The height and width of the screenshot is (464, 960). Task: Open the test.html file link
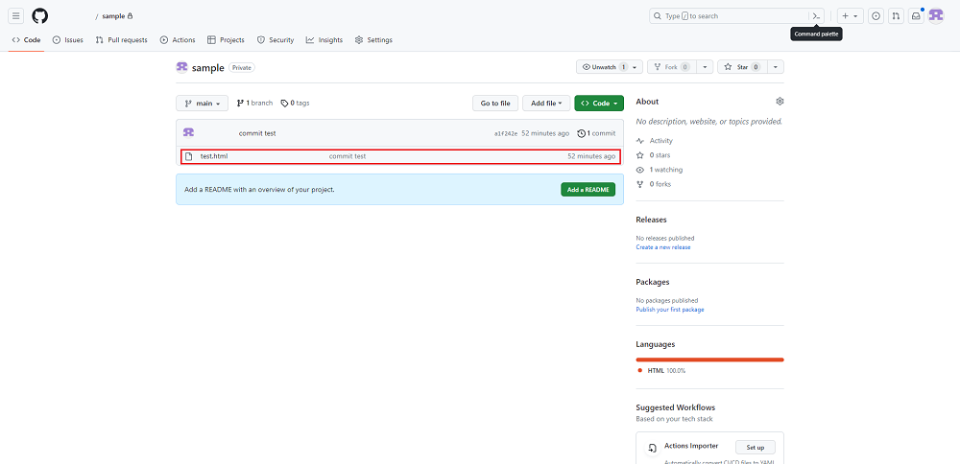point(214,156)
